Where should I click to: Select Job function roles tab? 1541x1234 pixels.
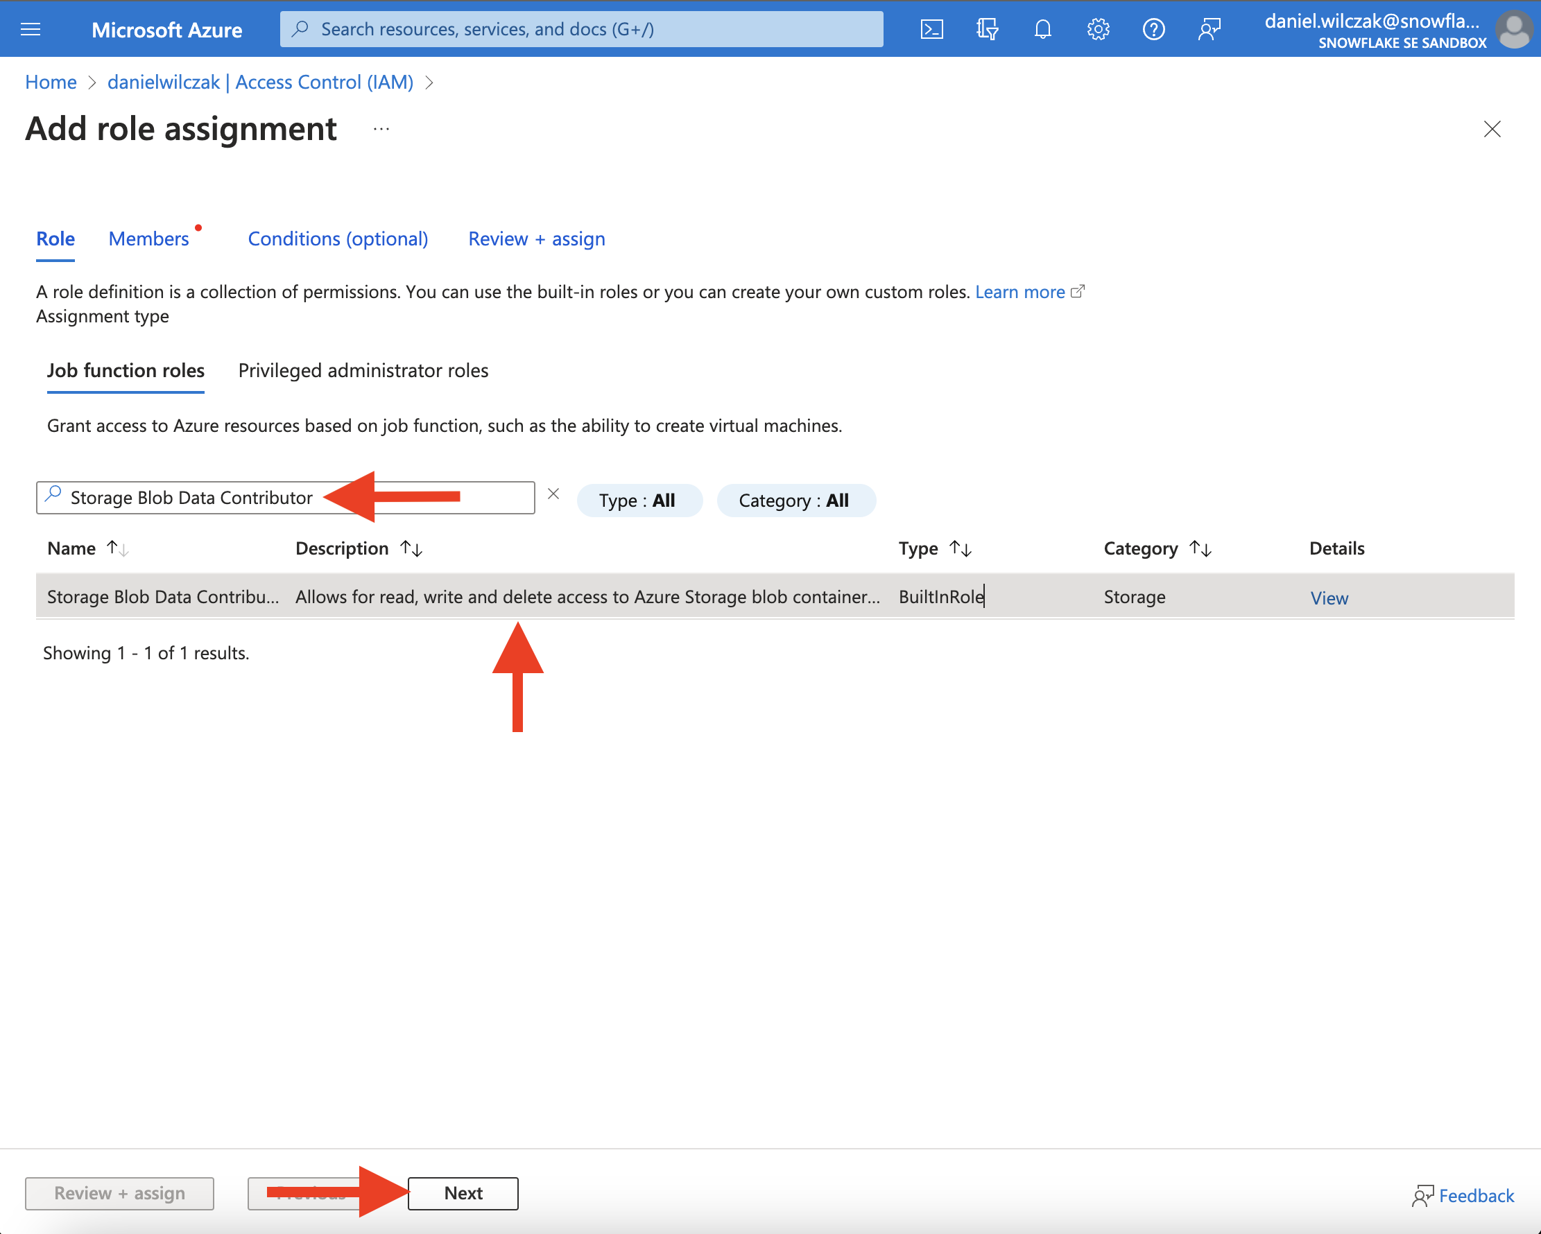point(126,370)
